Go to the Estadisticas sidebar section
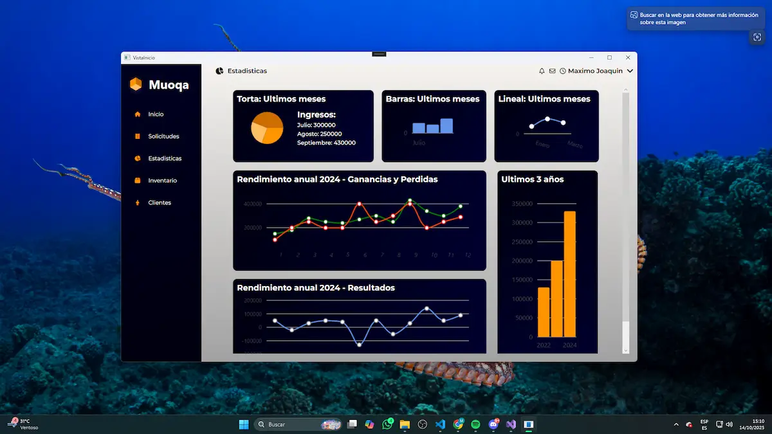Image resolution: width=772 pixels, height=434 pixels. [165, 159]
